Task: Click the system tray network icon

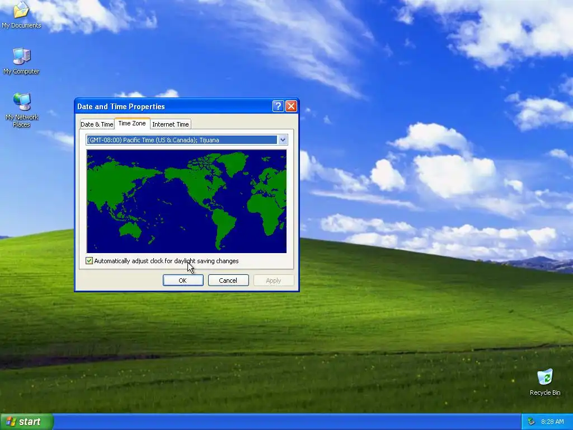Action: pos(531,422)
